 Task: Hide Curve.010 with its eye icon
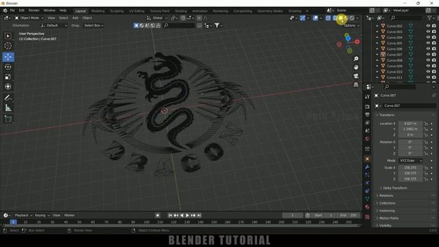coord(428,71)
